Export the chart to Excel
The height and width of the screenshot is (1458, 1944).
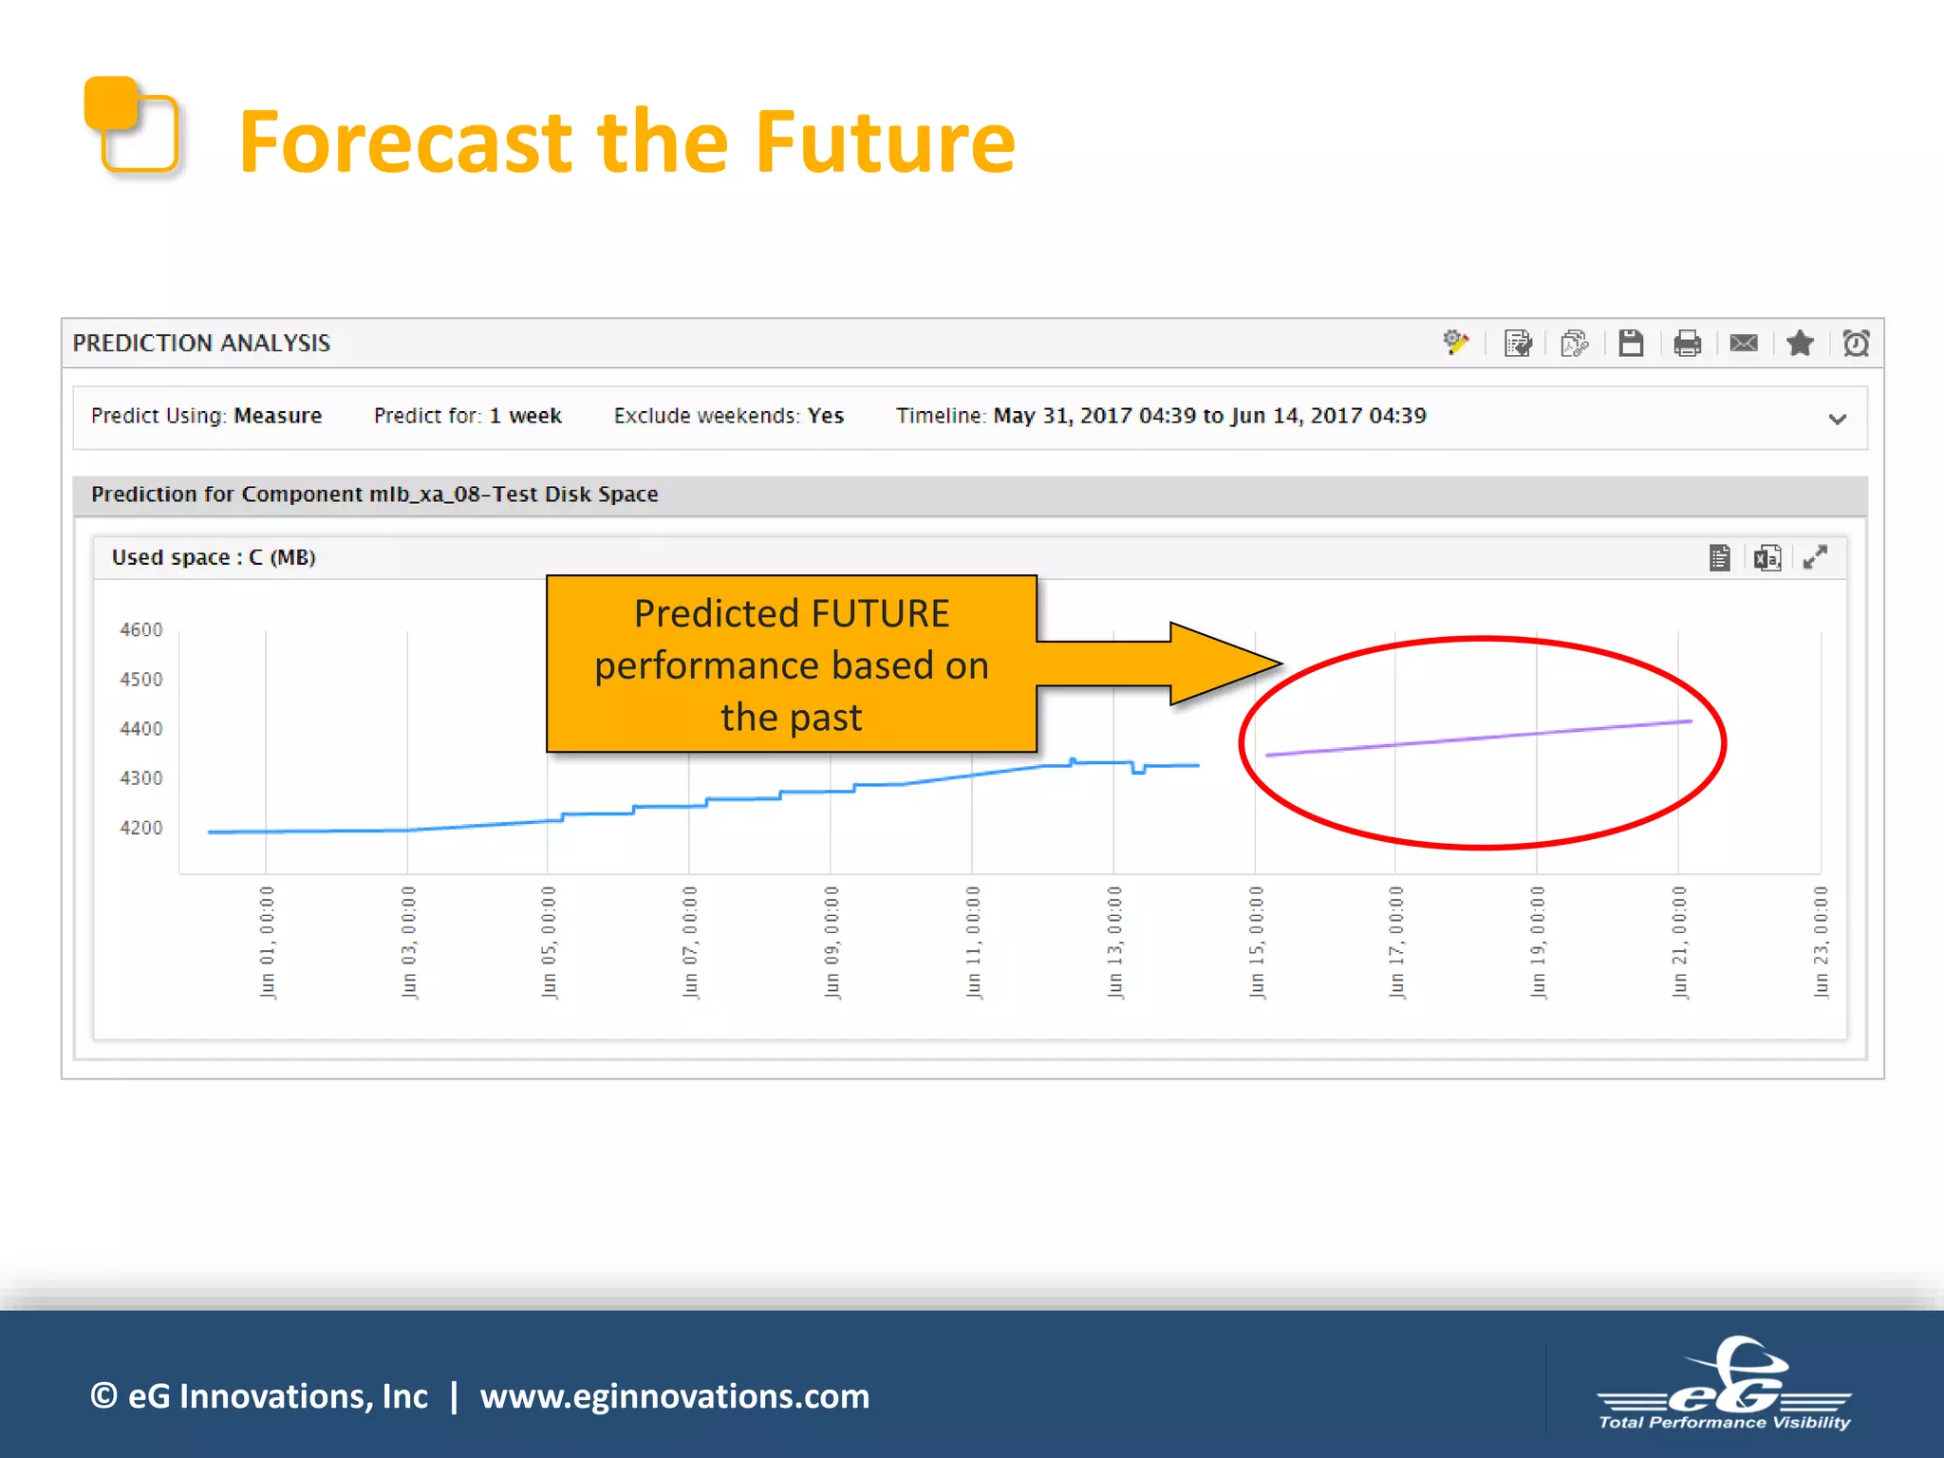coord(1767,557)
